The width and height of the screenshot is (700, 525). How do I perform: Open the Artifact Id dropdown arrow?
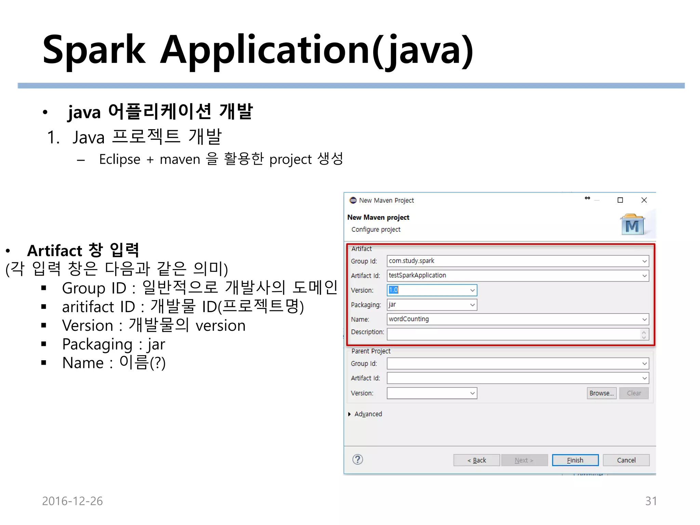[x=644, y=276]
